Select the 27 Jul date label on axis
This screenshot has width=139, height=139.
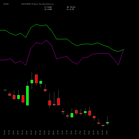click(x=107, y=133)
